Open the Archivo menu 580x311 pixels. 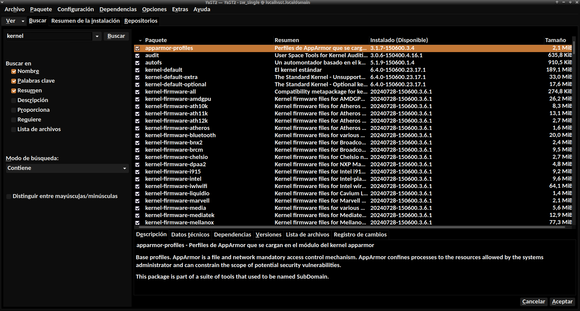[15, 9]
